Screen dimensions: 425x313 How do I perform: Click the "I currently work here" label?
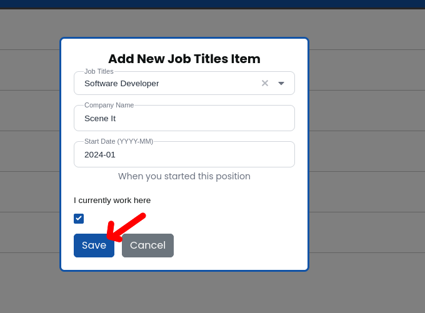112,201
